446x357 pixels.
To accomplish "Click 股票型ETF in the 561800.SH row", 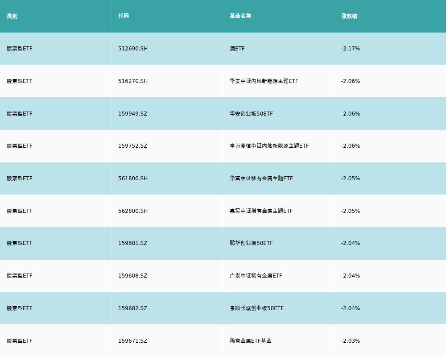I will click(x=20, y=178).
